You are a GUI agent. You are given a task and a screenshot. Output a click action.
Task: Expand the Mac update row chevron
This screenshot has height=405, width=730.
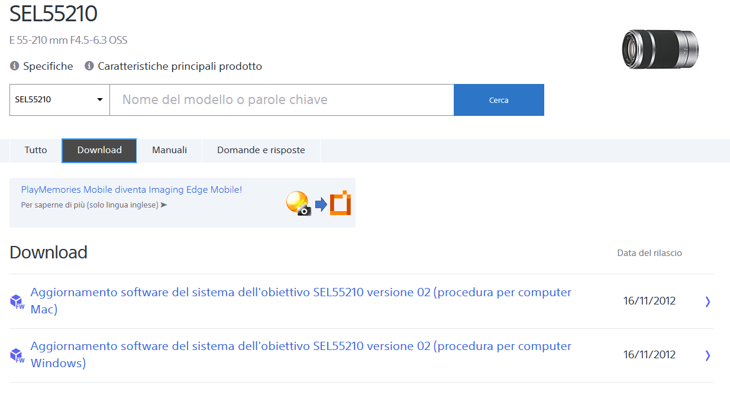pos(708,302)
